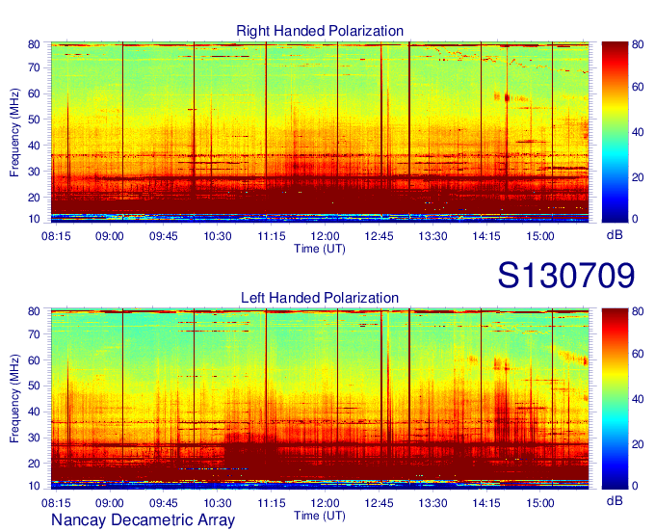Click the 80 dB label on the bottom color bar
This screenshot has height=532, width=655.
tap(638, 311)
